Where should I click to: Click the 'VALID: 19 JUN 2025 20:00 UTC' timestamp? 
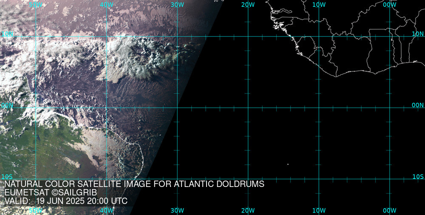click(x=66, y=201)
